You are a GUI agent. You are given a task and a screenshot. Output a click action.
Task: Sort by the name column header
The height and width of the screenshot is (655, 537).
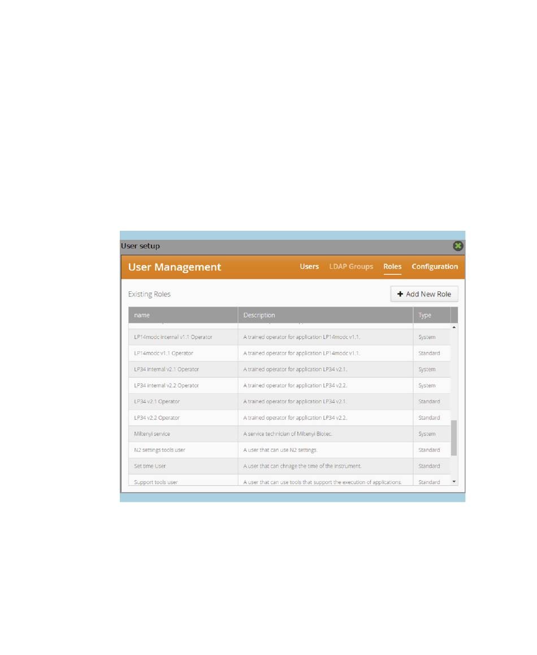tap(183, 315)
